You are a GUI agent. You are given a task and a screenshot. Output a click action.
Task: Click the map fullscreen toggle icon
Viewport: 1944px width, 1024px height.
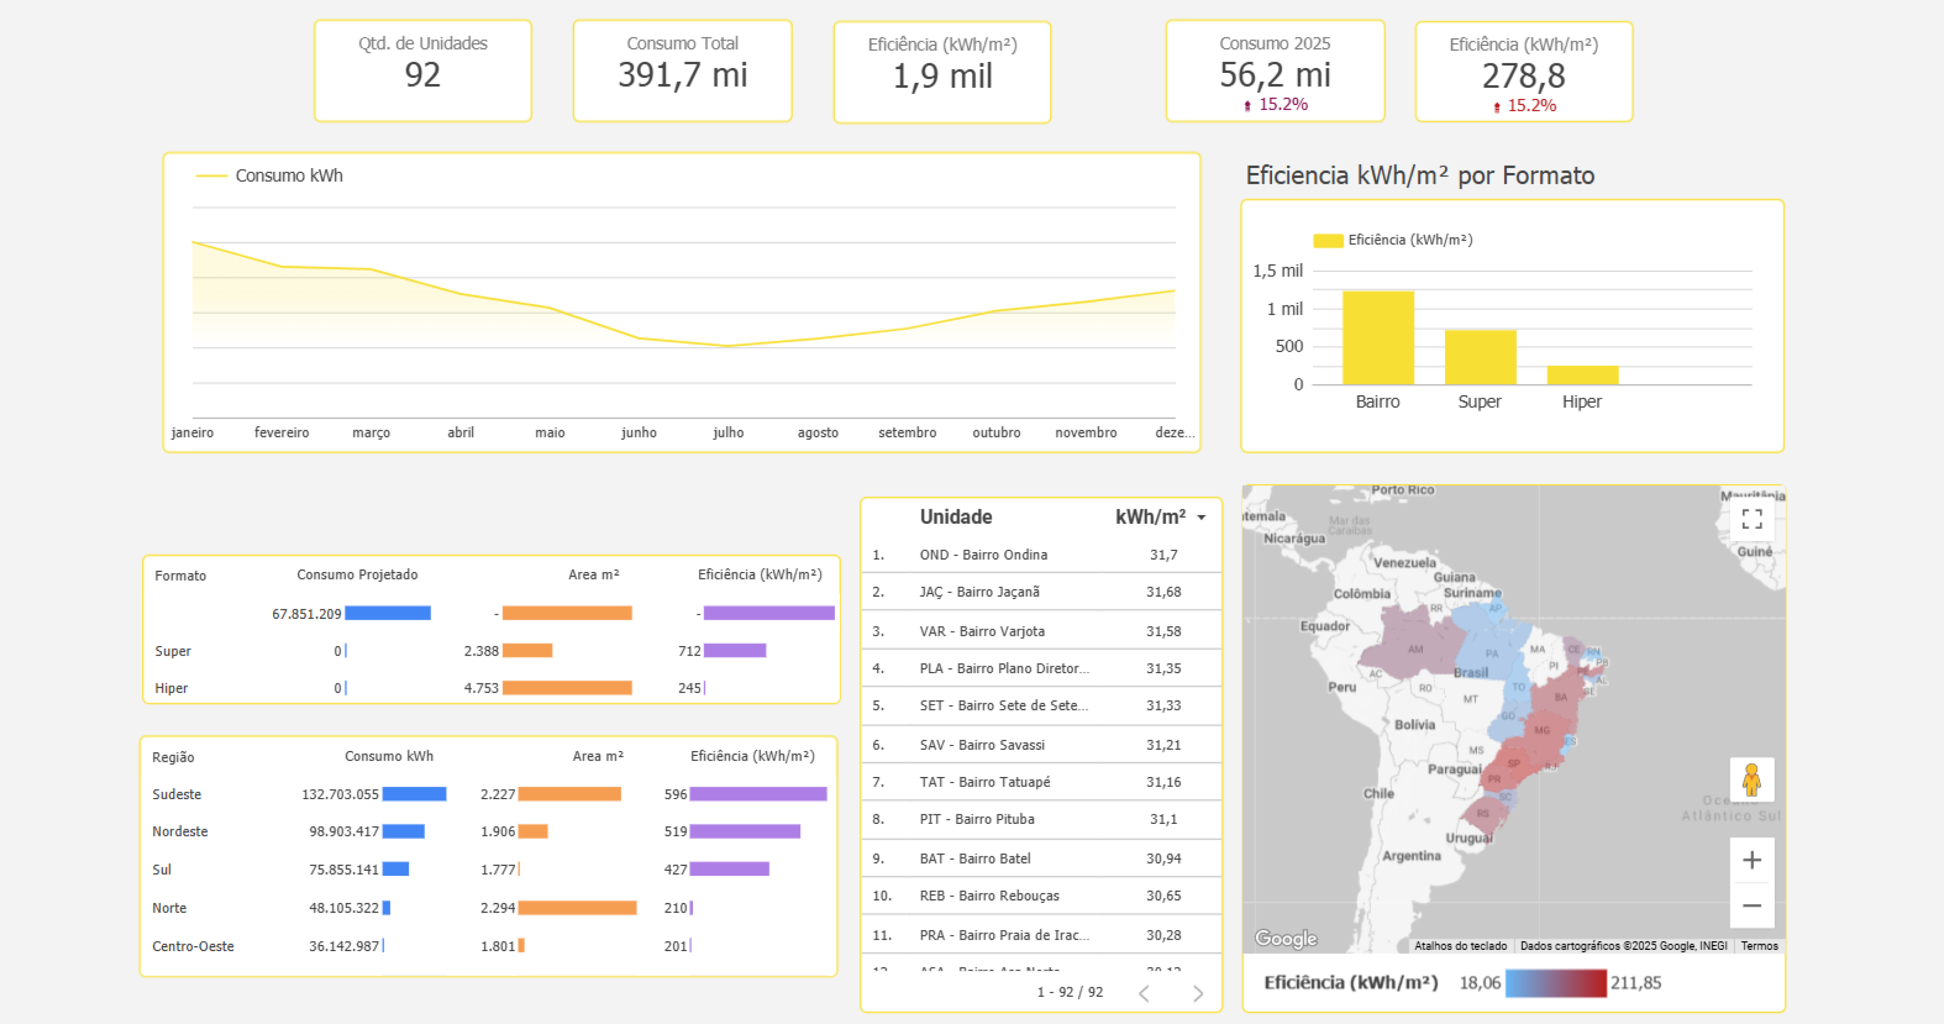pos(1752,519)
